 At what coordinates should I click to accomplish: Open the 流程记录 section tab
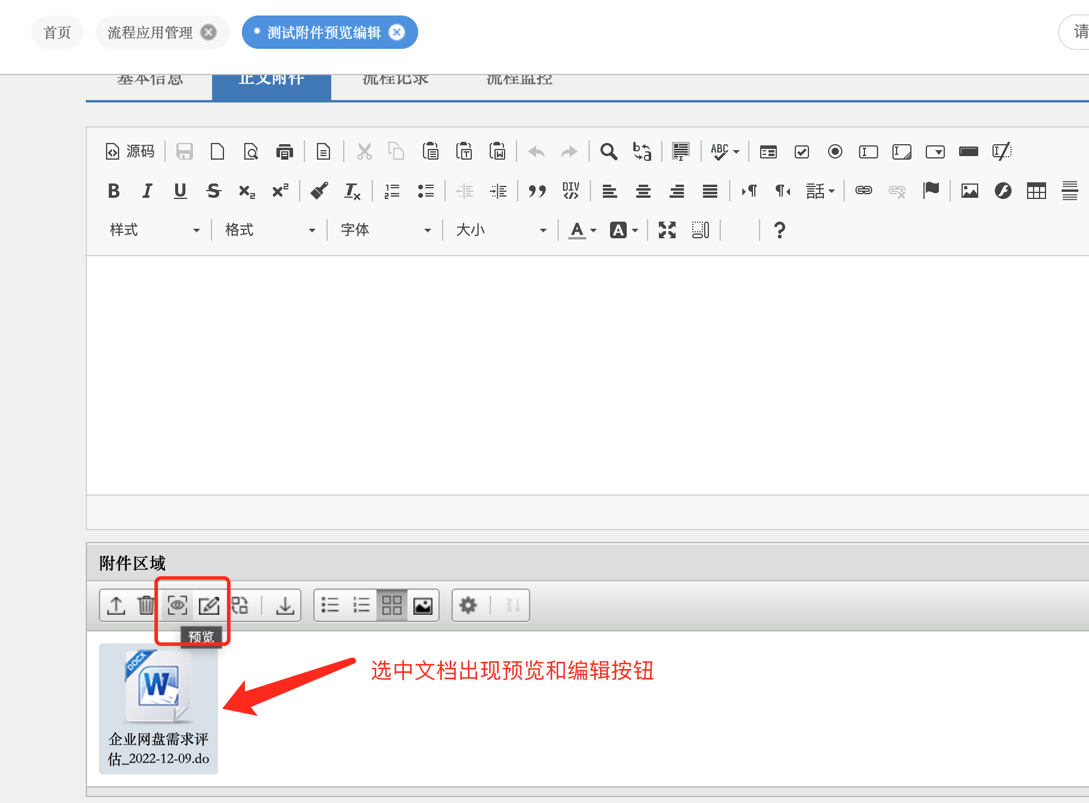pos(396,81)
